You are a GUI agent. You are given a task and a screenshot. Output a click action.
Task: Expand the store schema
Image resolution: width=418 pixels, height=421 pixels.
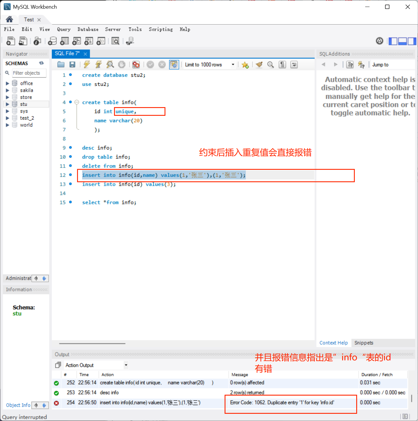(8, 97)
